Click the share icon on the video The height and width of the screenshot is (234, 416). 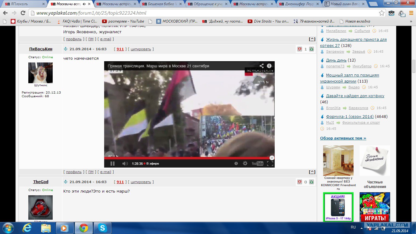point(262,66)
